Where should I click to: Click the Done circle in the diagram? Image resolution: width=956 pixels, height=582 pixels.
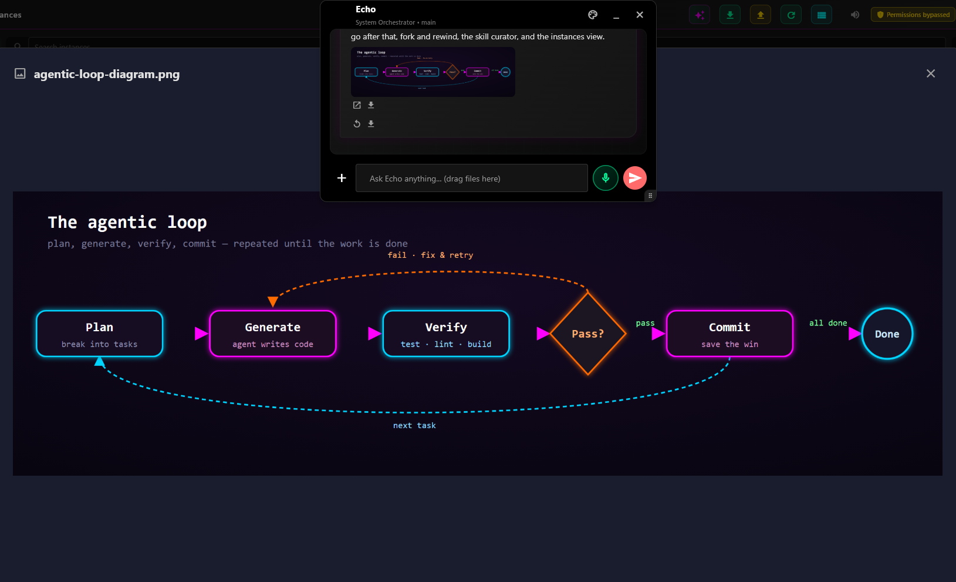(887, 334)
